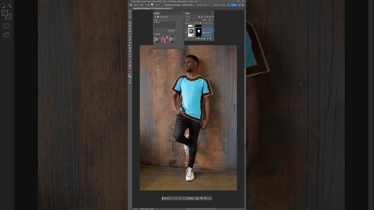Click the prompt field in contextual task bar

[169, 198]
